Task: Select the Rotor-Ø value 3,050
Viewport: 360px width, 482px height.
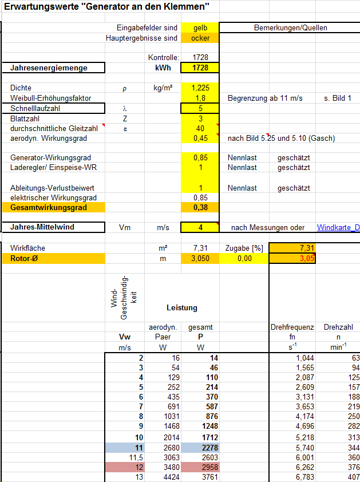Action: (x=200, y=259)
